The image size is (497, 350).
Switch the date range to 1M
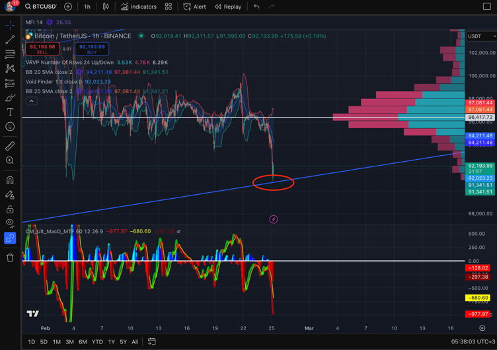57,342
